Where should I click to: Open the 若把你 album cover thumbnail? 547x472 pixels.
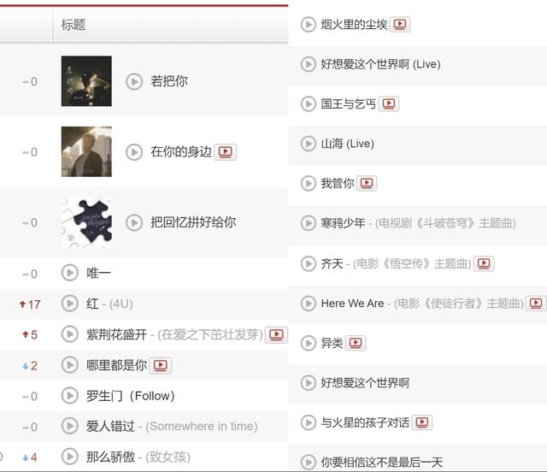click(86, 81)
